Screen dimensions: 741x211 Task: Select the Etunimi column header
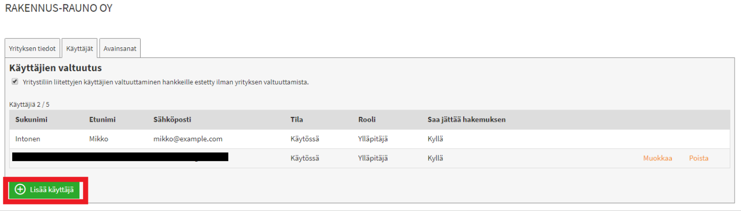pos(102,120)
